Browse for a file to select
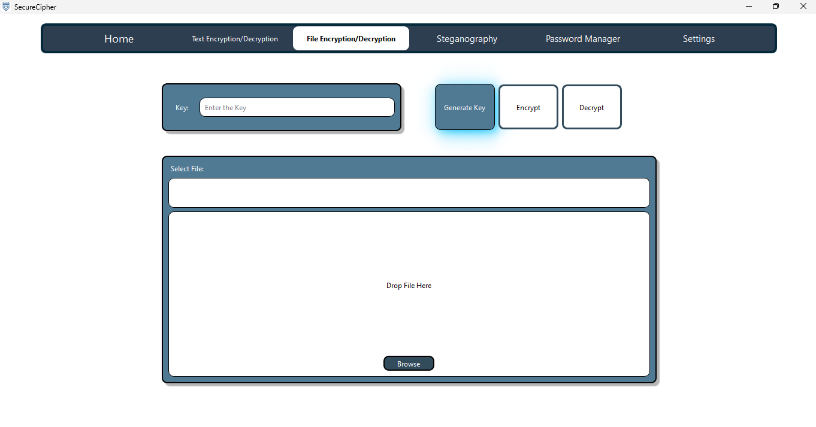The image size is (816, 427). click(x=409, y=364)
